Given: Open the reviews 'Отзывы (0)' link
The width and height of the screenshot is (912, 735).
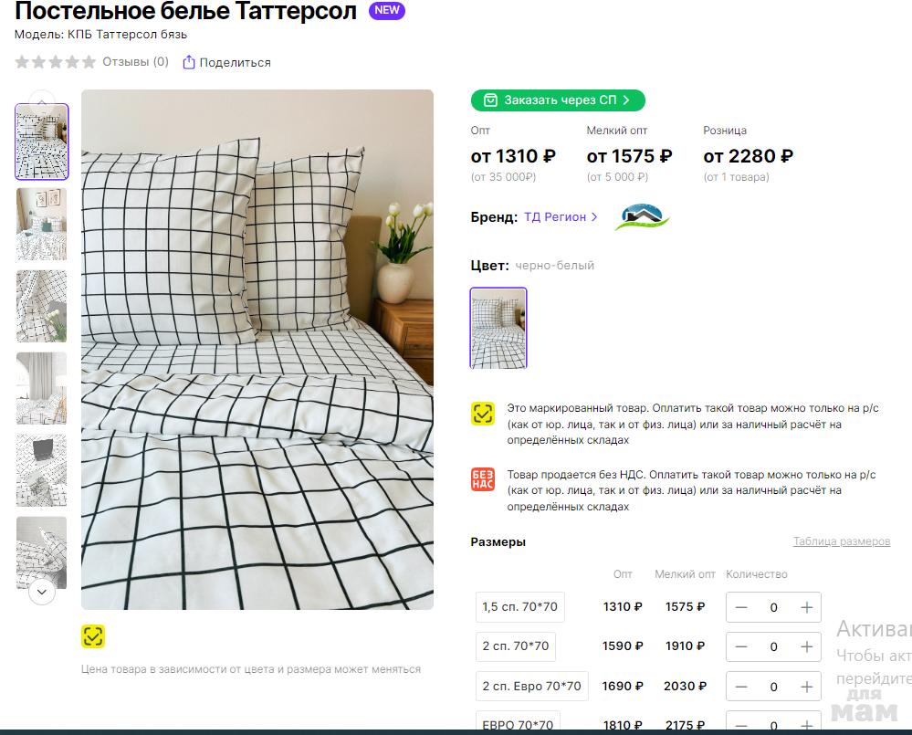Looking at the screenshot, I should coord(135,62).
